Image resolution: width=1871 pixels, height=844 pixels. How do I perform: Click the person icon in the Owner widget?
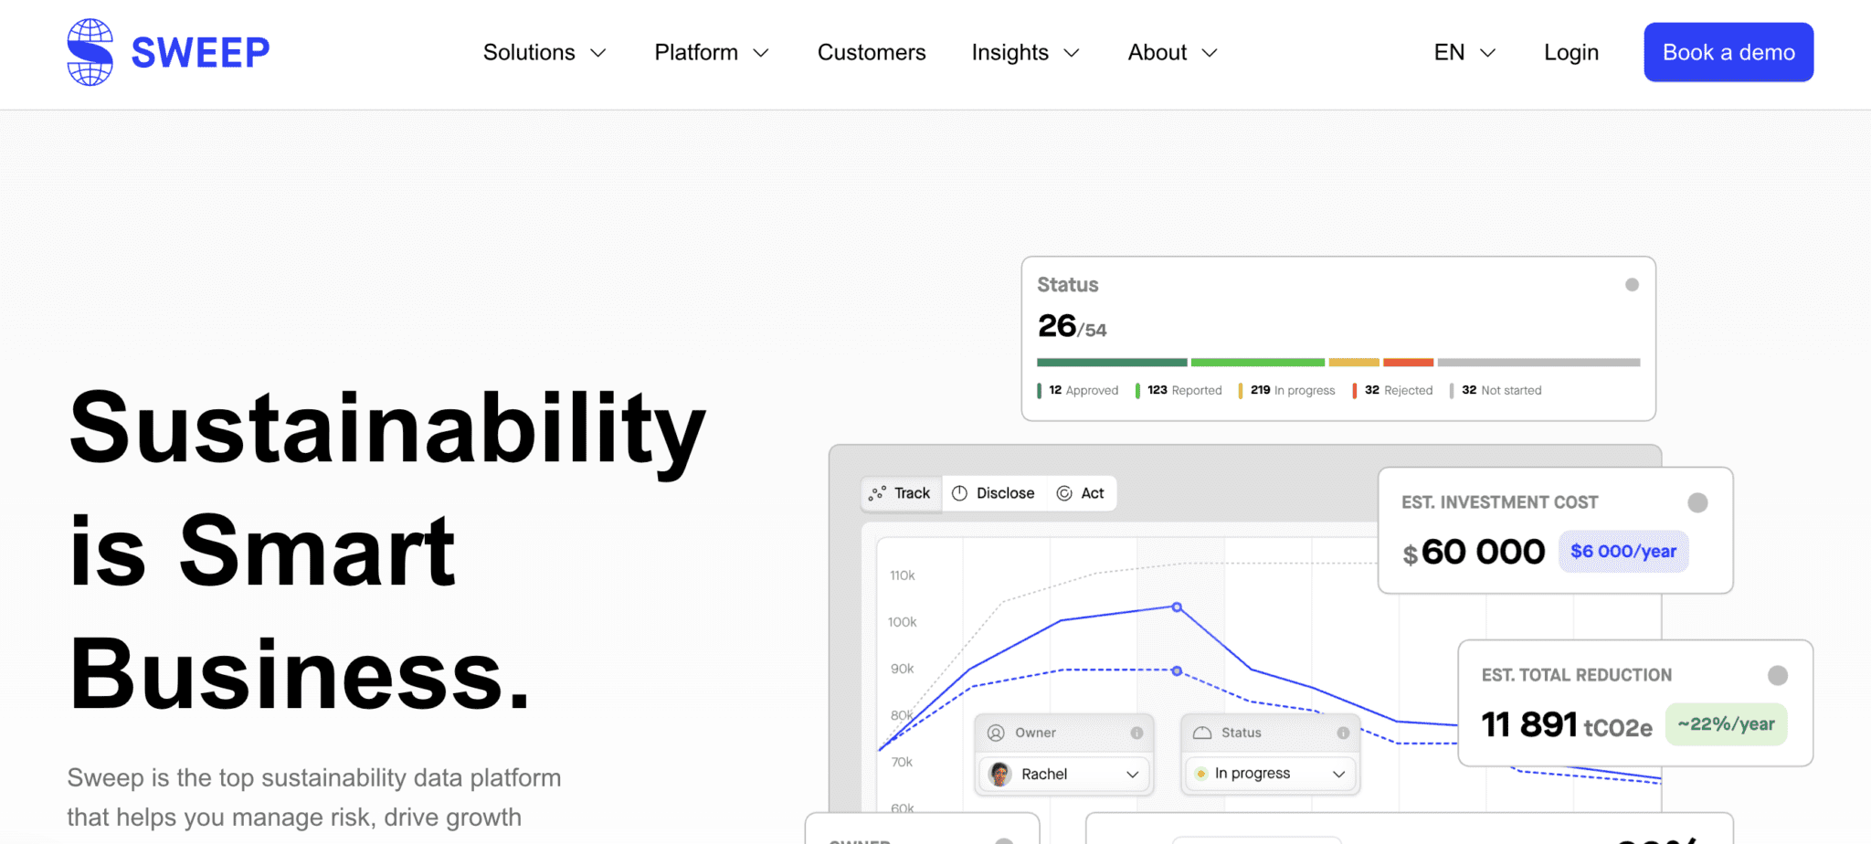coord(994,733)
